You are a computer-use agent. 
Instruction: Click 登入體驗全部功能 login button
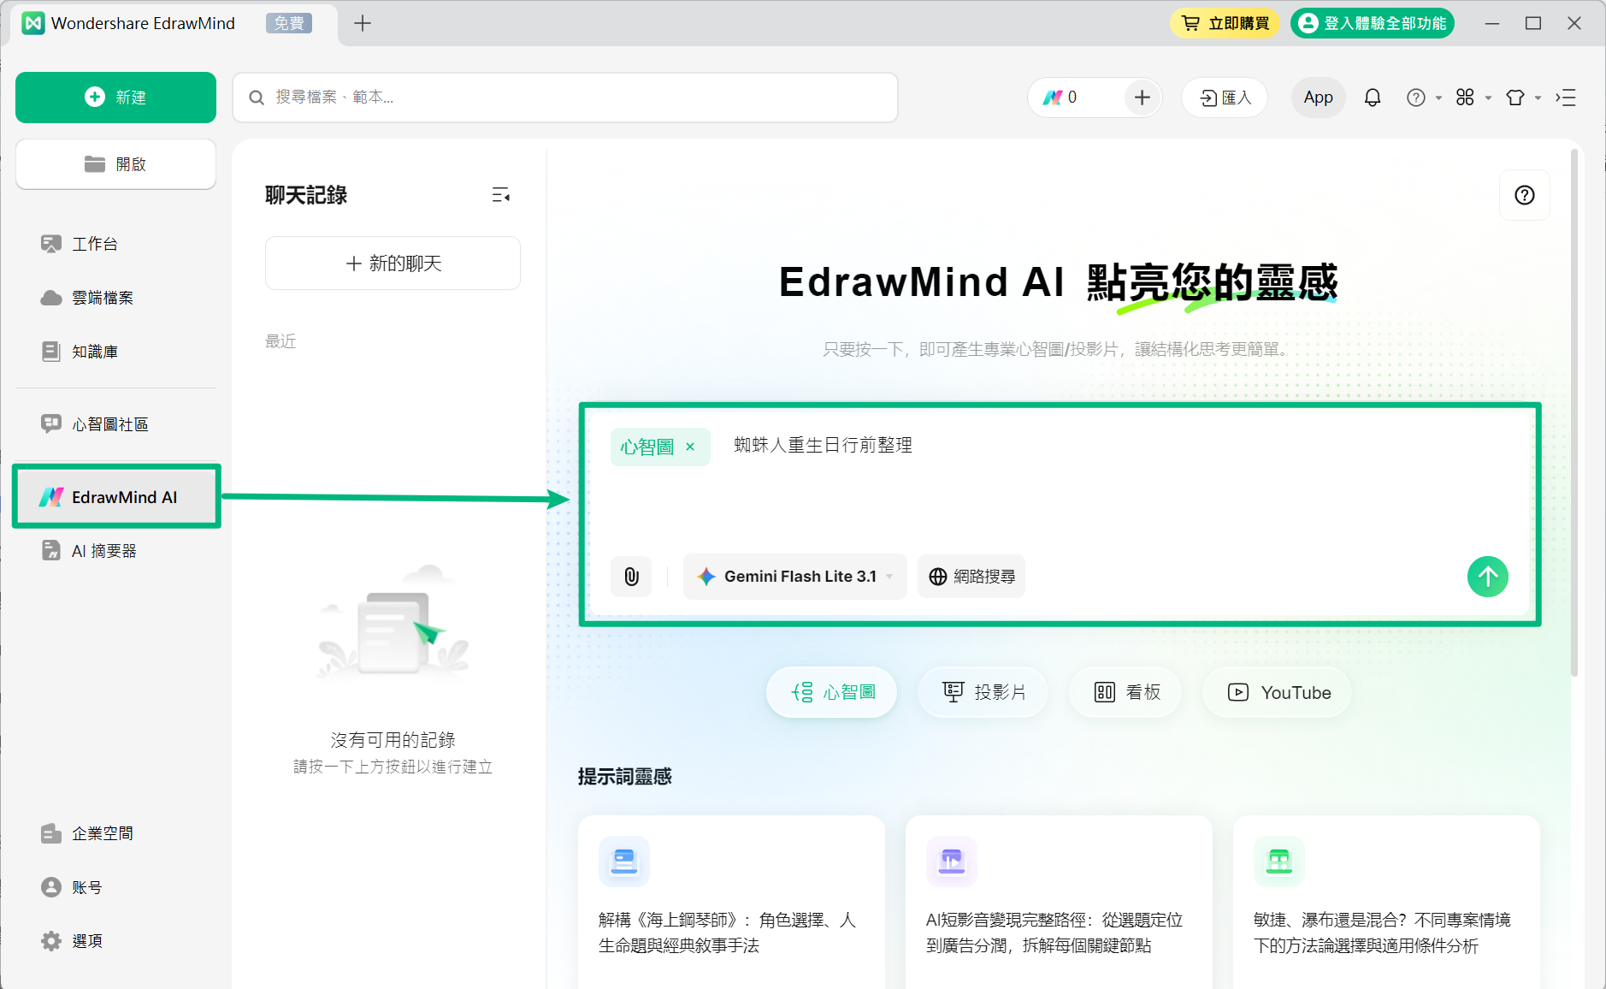1373,23
